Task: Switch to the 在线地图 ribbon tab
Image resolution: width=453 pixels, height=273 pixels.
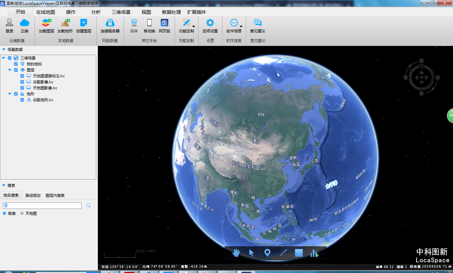Action: pyautogui.click(x=46, y=12)
